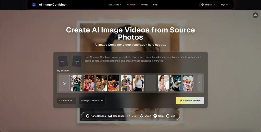261x132 pixels.
Task: Click the Try a sample label
Action: click(x=63, y=71)
